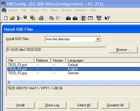
Task: Expand the 'from the directory' dropdown
Action: coord(98,39)
